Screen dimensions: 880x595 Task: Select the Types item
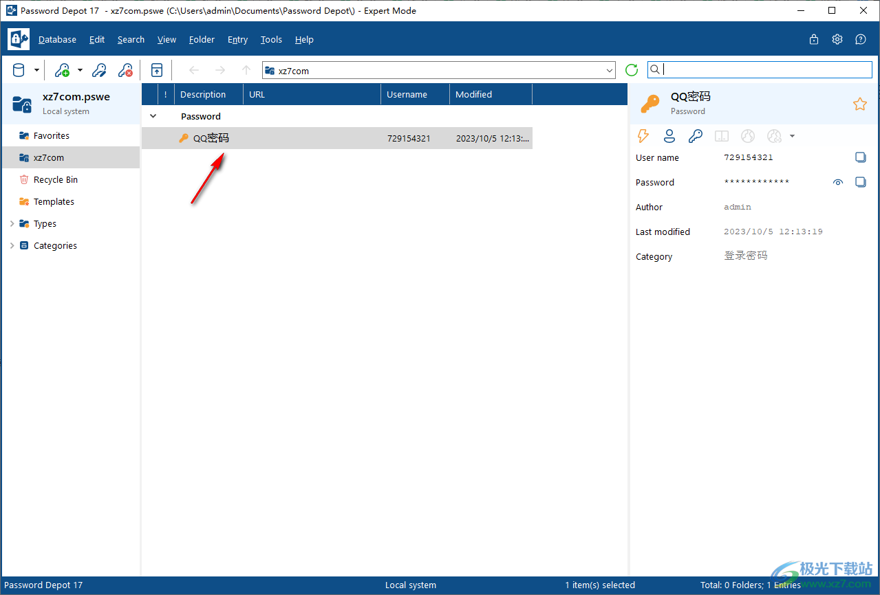tap(45, 223)
